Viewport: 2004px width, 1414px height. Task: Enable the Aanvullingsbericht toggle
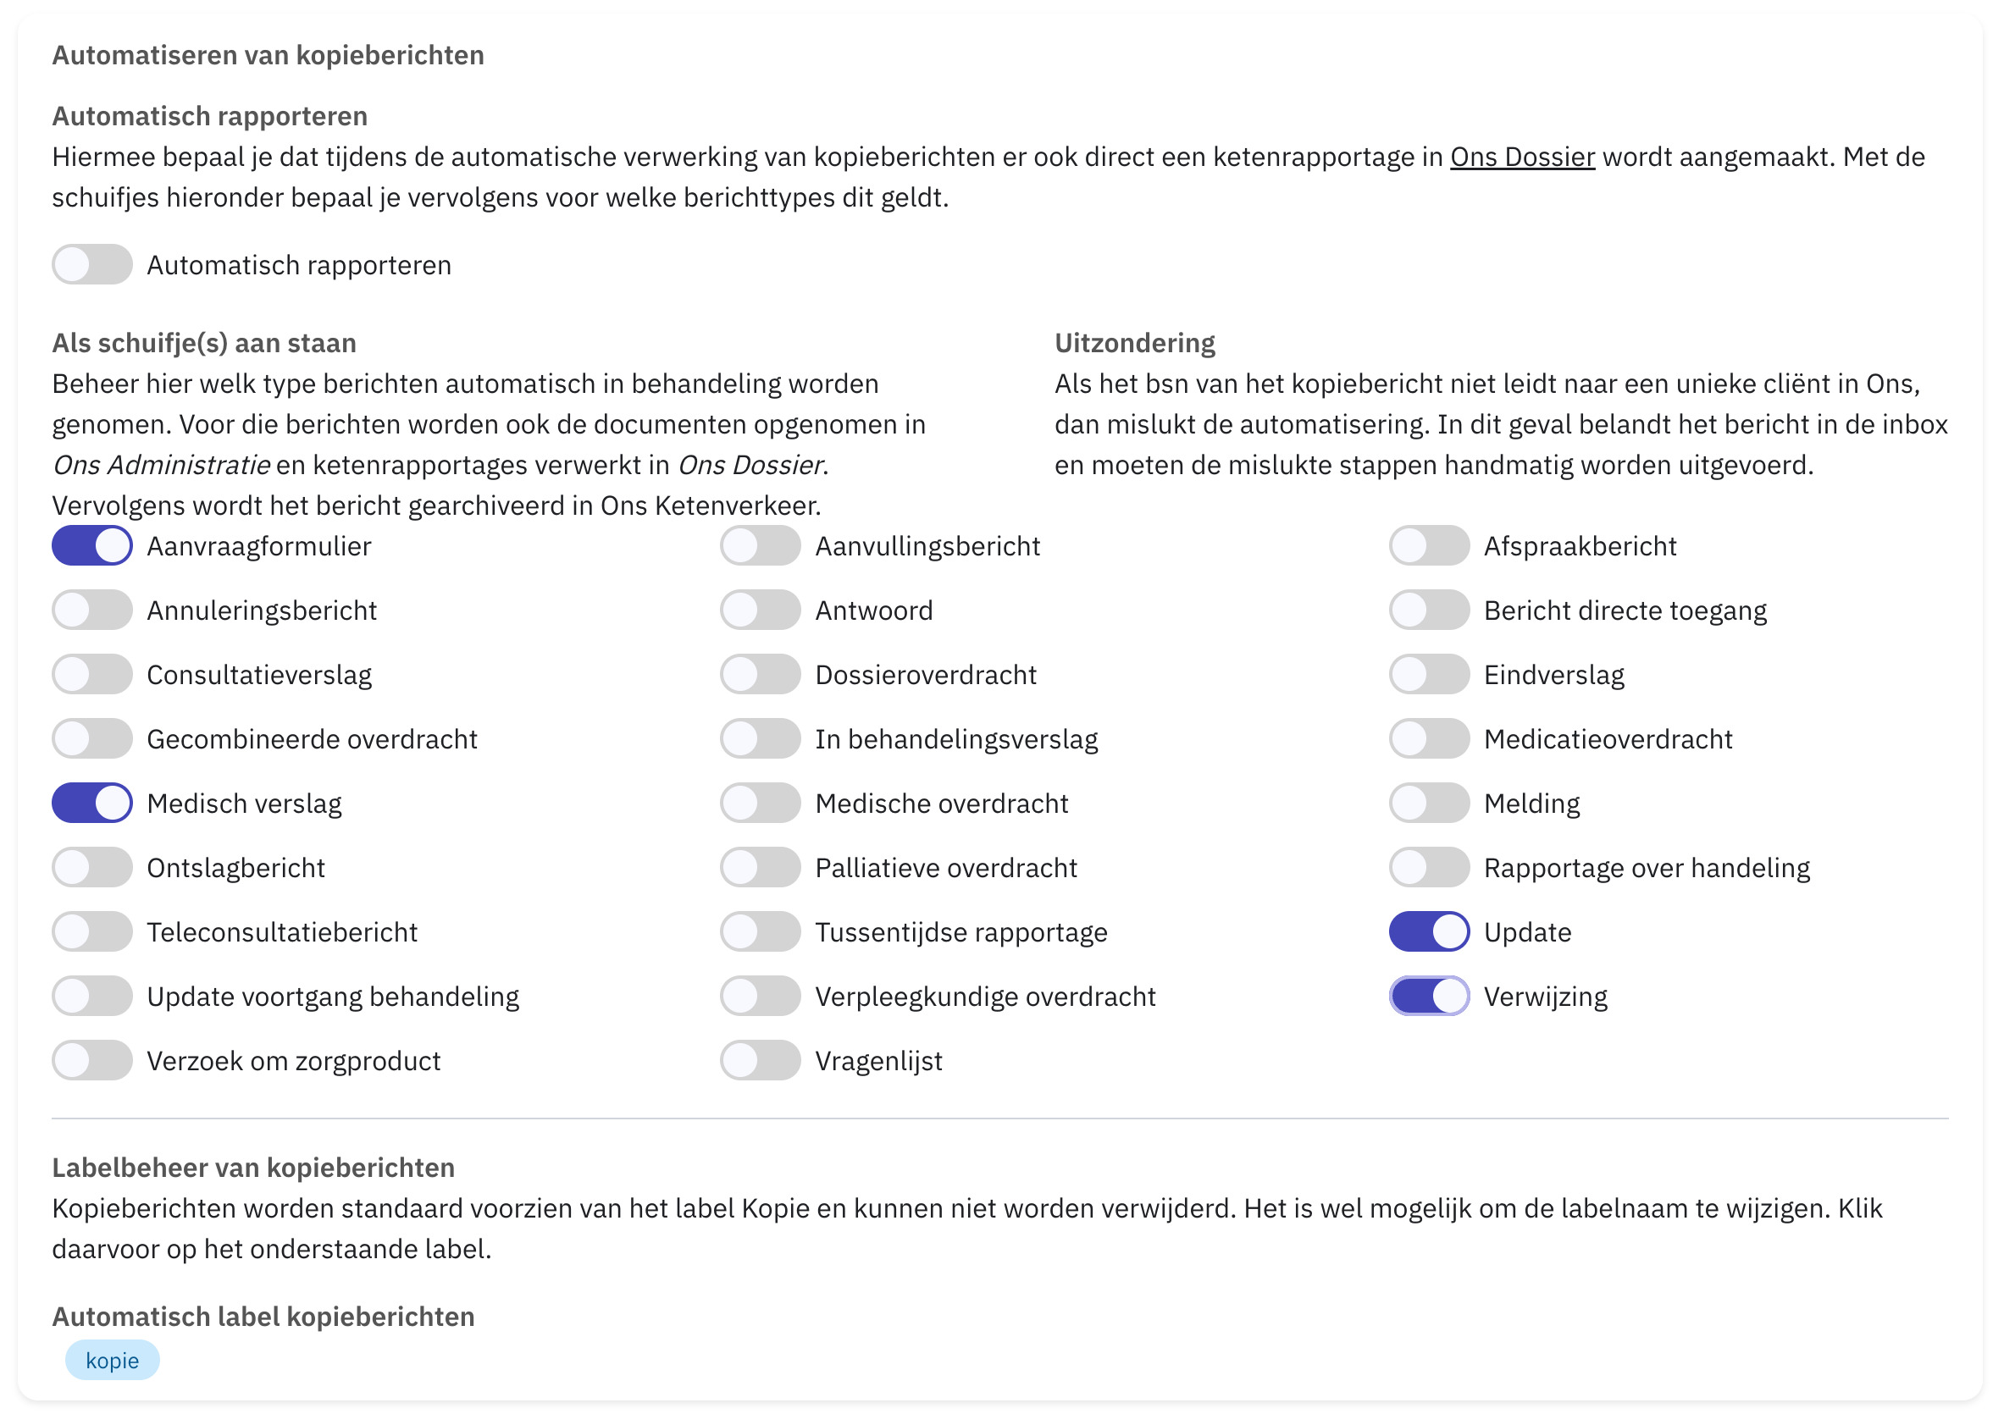761,546
